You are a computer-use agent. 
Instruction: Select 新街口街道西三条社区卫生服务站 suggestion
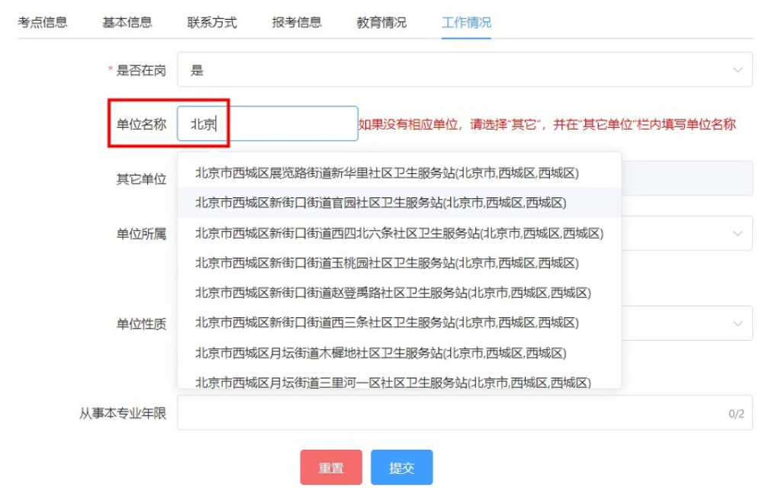[400, 323]
